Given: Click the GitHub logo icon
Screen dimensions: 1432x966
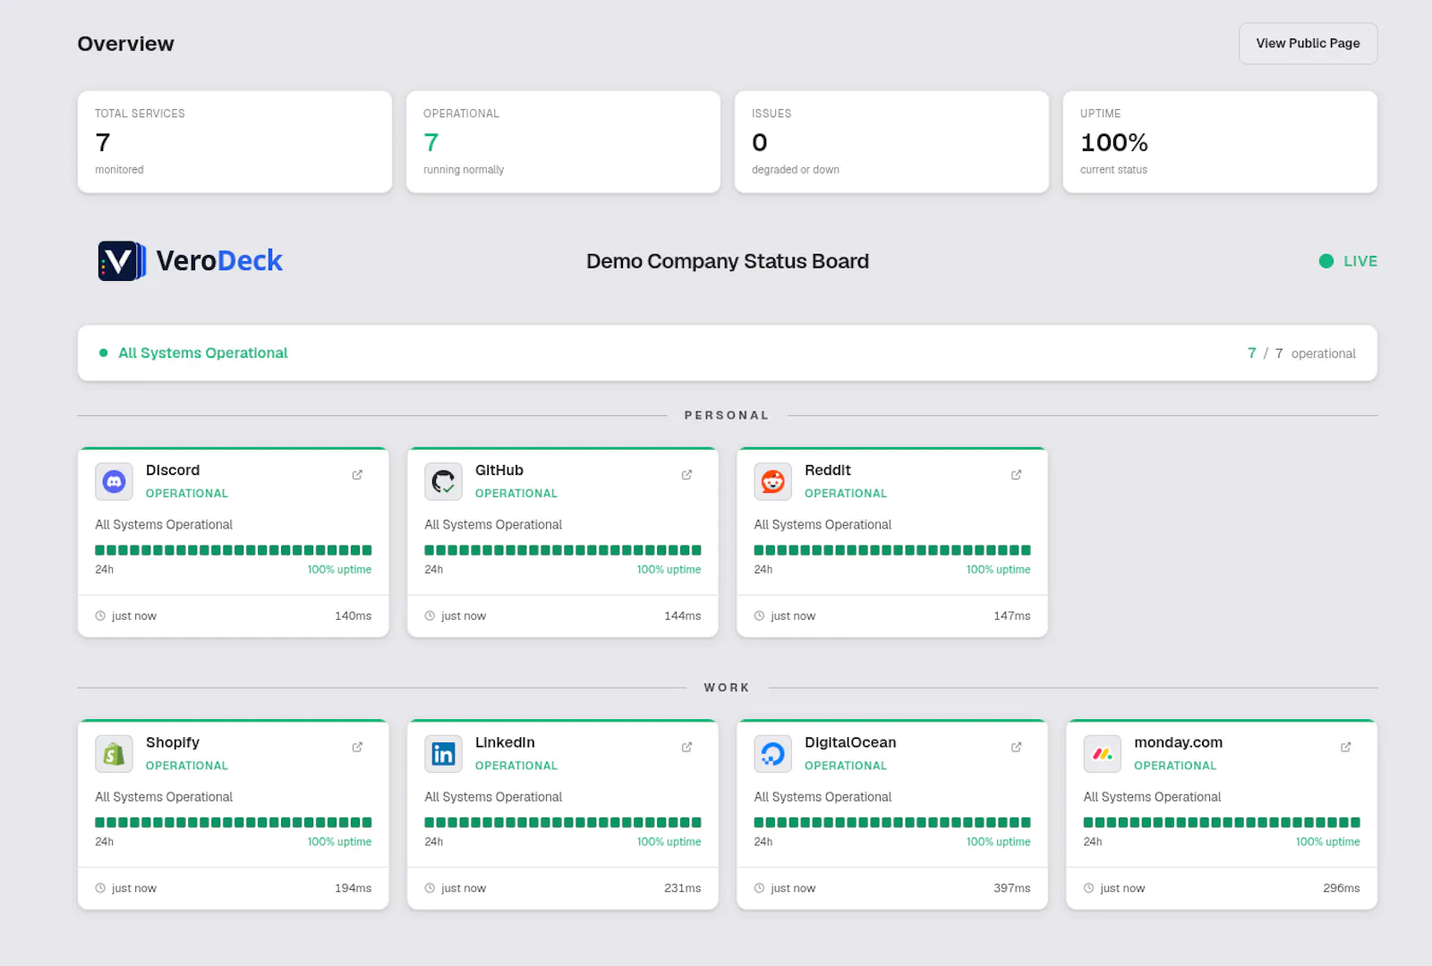Looking at the screenshot, I should pos(443,482).
